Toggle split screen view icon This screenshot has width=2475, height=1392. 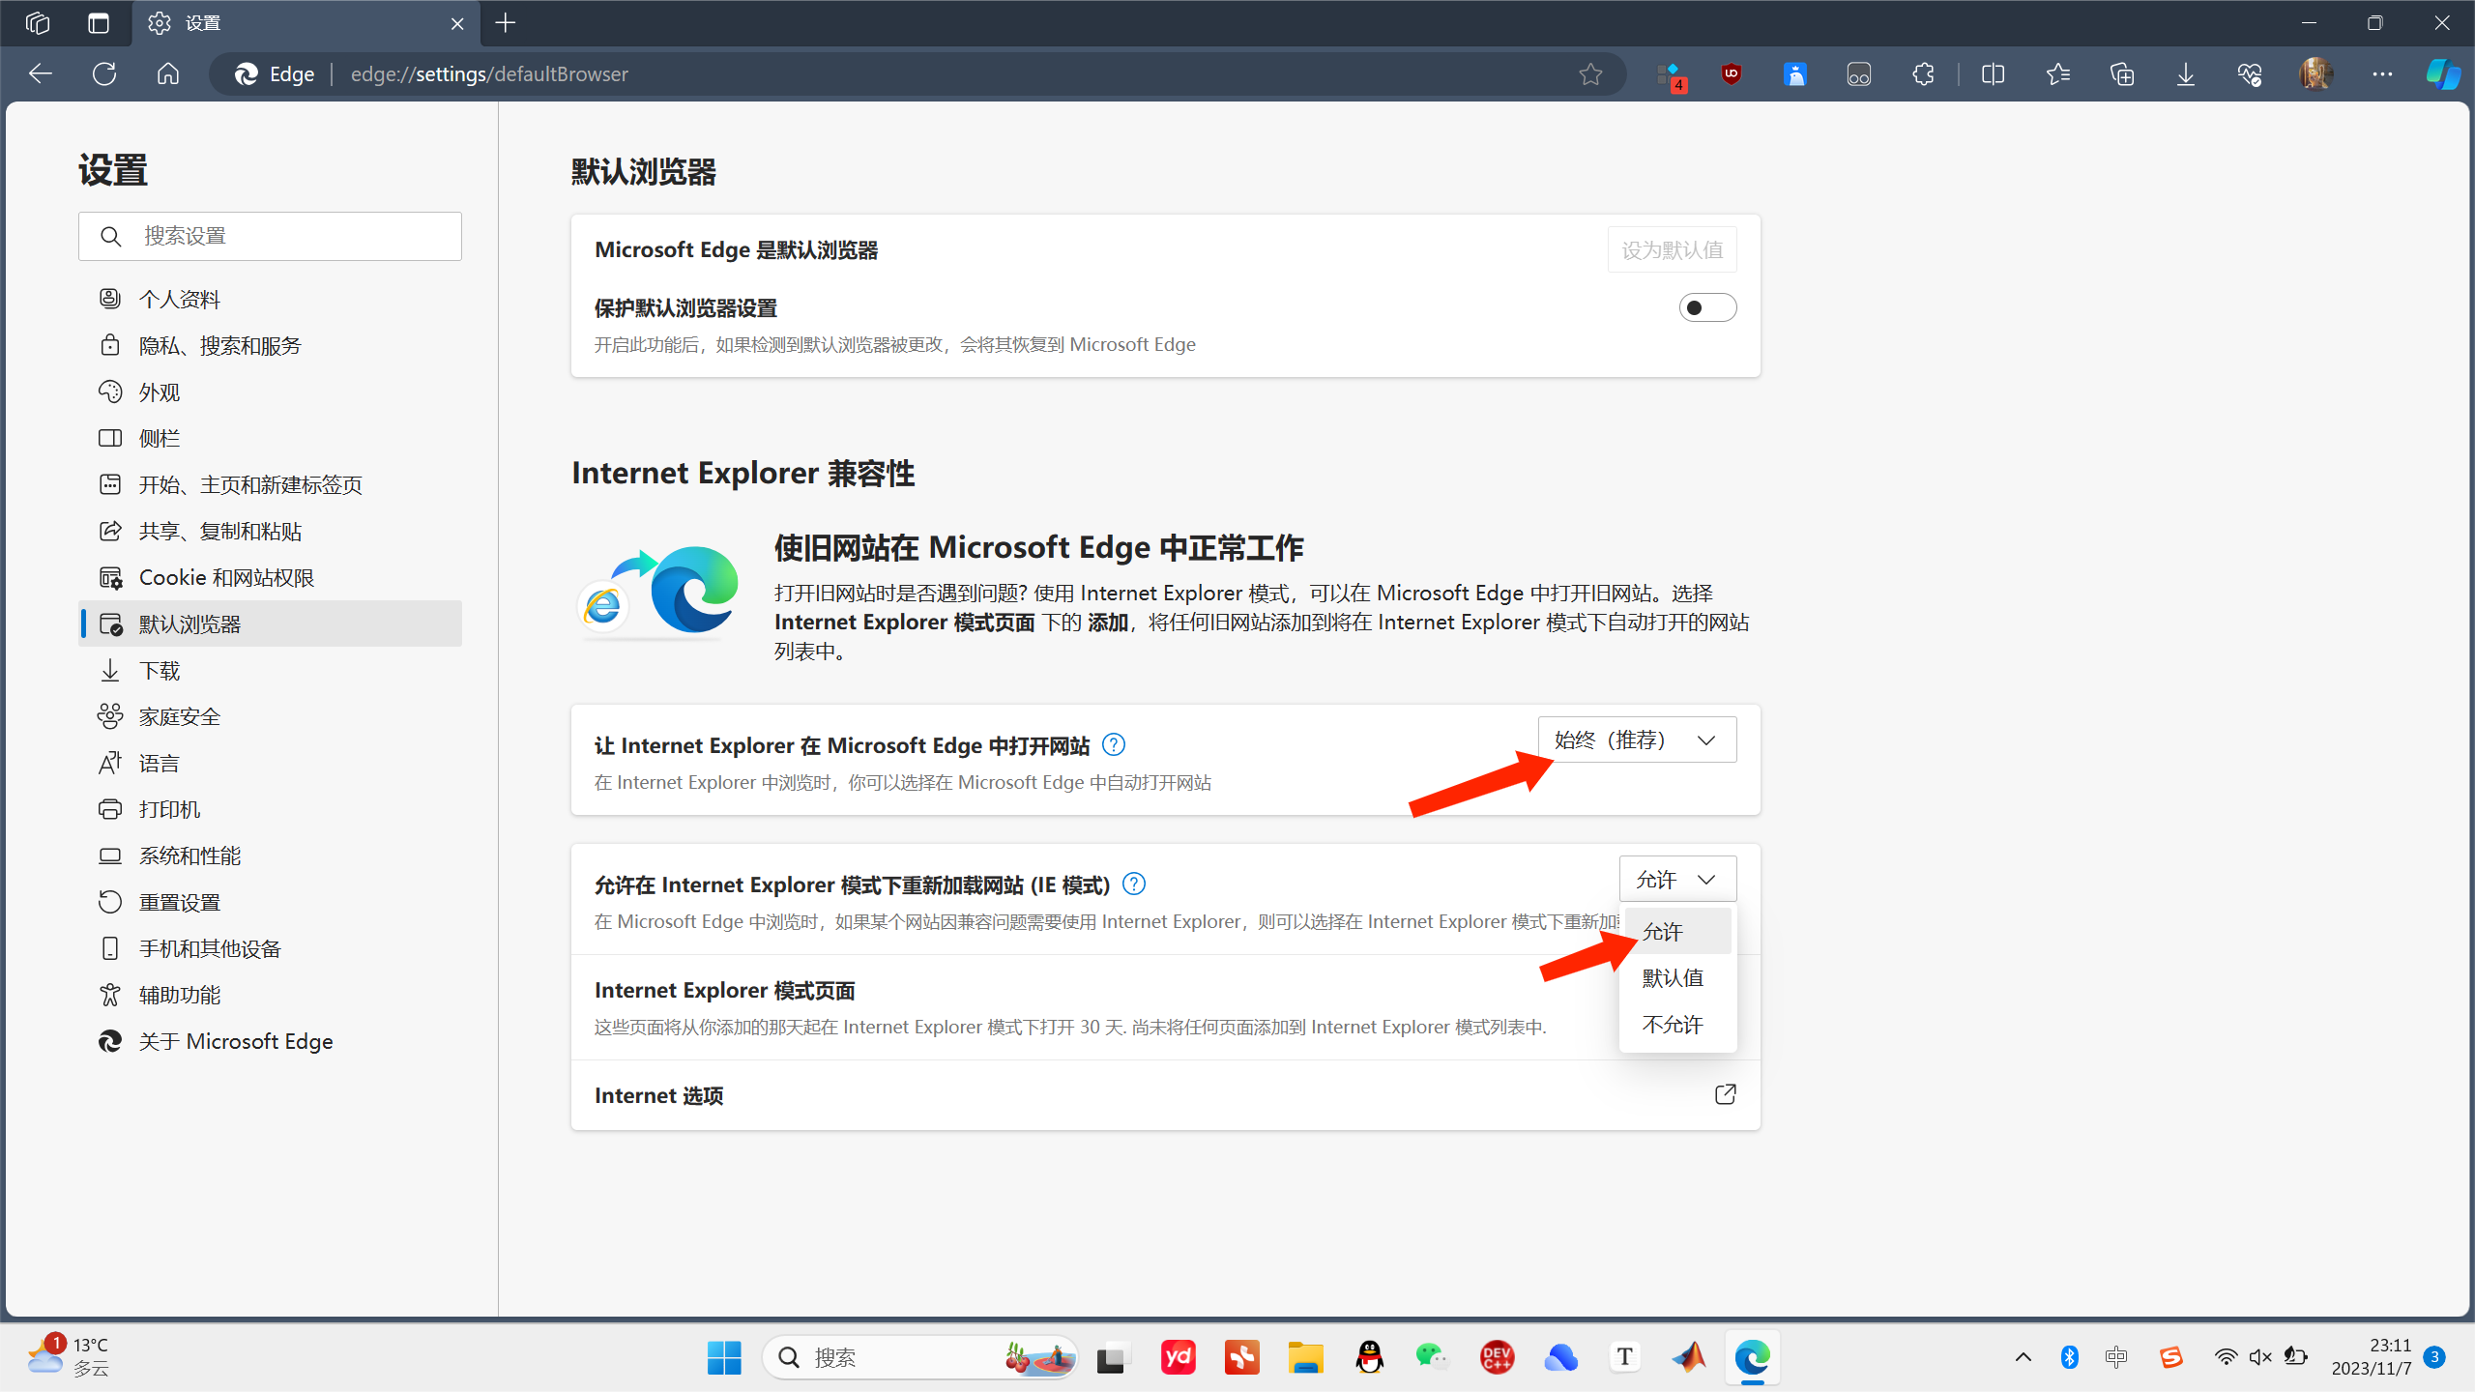(x=1993, y=74)
